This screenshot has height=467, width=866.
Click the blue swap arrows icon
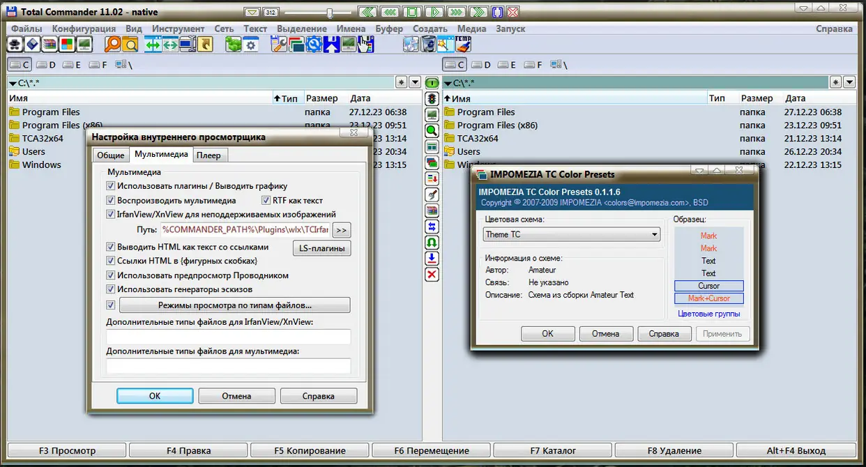pyautogui.click(x=432, y=227)
